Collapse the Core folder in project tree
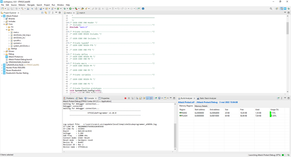The height and width of the screenshot is (157, 291). point(4,24)
